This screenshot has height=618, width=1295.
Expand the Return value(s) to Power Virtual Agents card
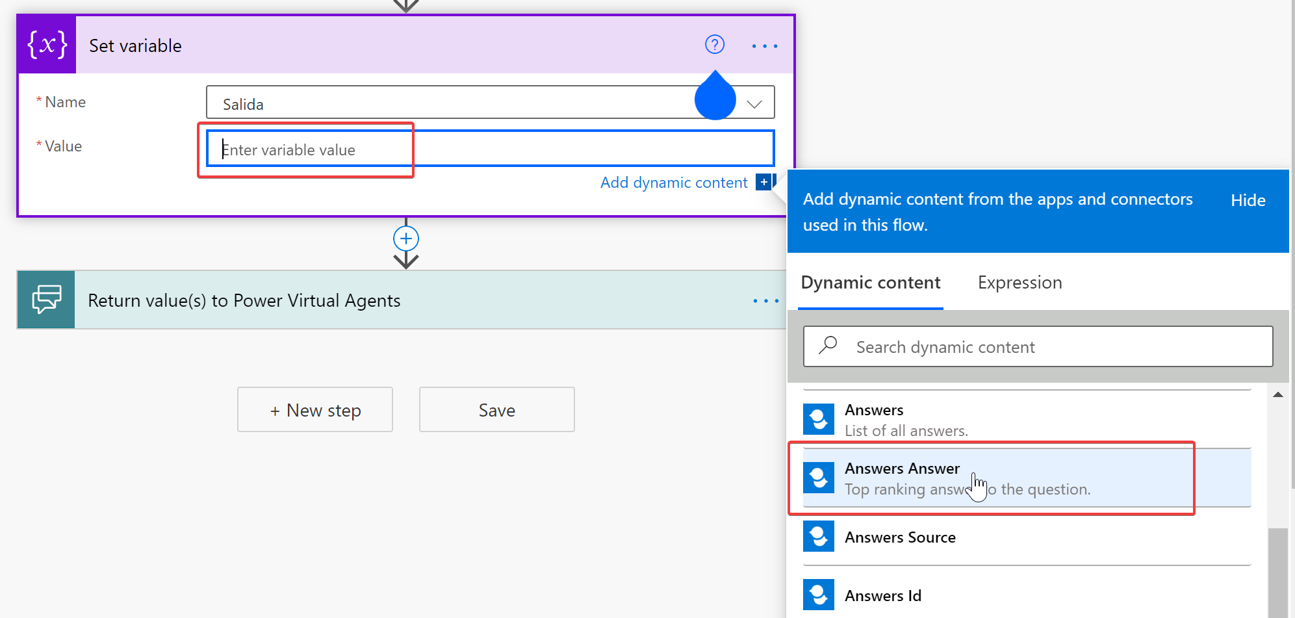coord(390,300)
